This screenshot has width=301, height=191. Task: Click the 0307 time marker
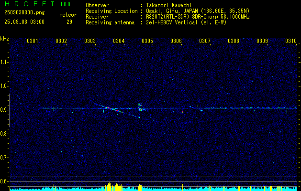[205, 41]
